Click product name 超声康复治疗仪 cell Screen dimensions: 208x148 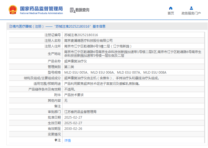pyautogui.click(x=75, y=61)
